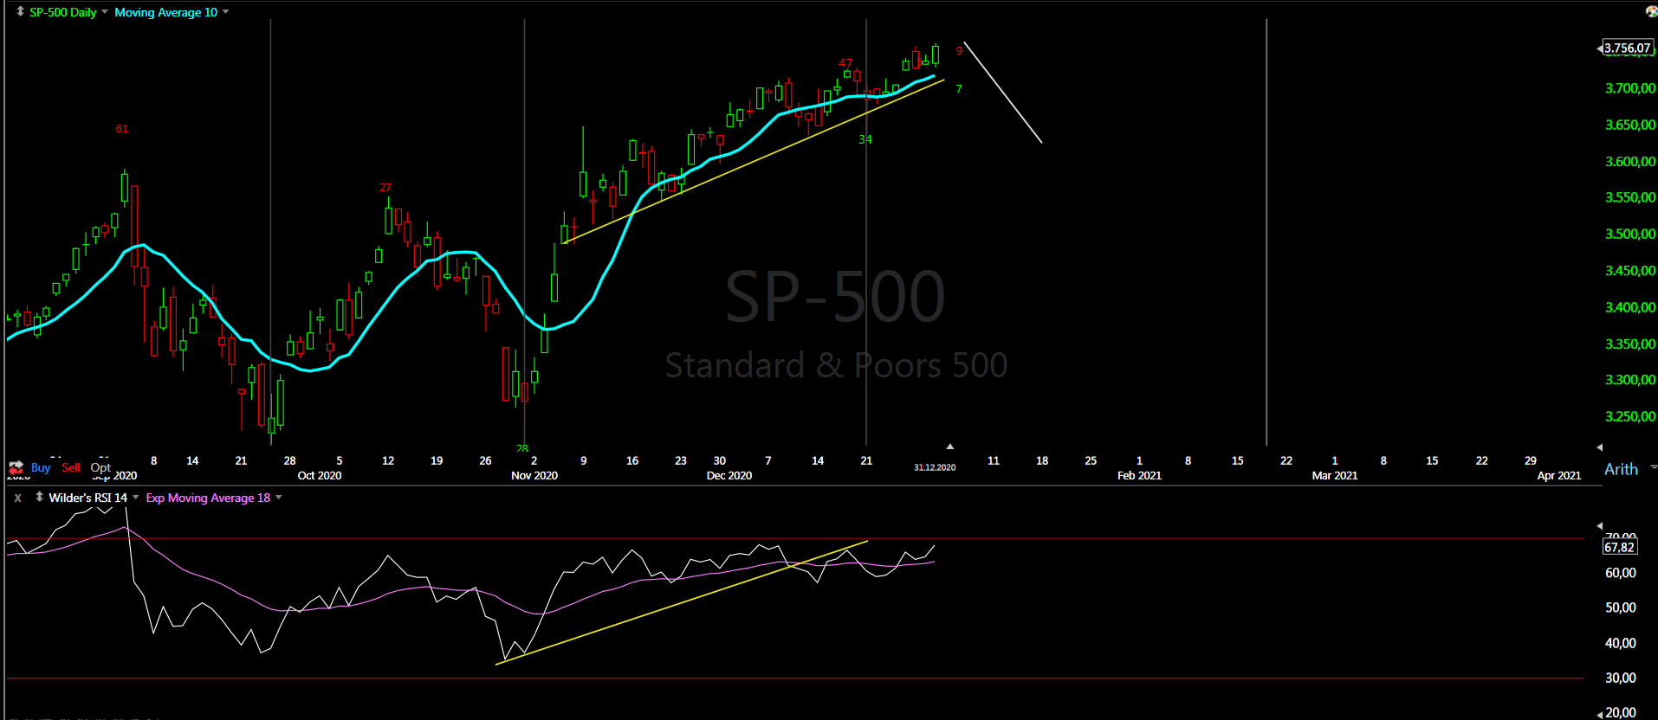Select the yellow support trendline on price chart

(754, 162)
